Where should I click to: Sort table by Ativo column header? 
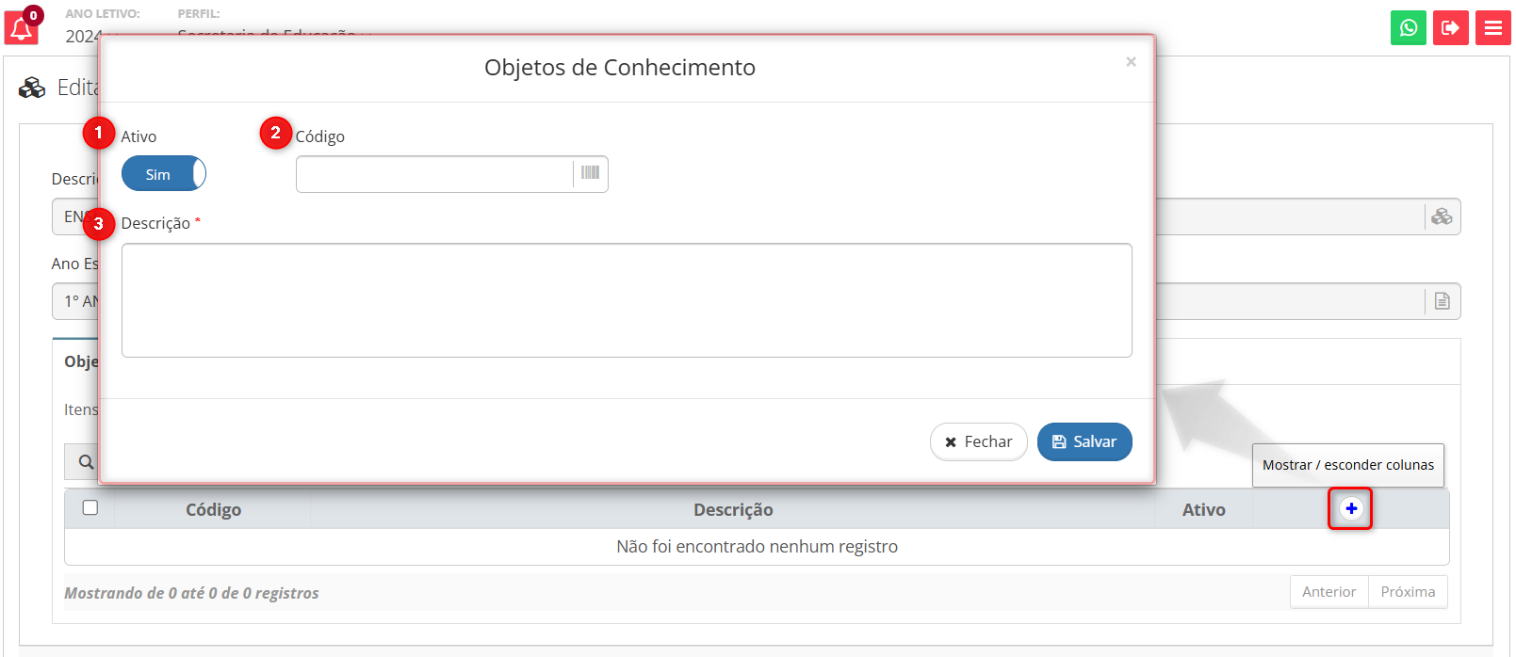point(1203,509)
